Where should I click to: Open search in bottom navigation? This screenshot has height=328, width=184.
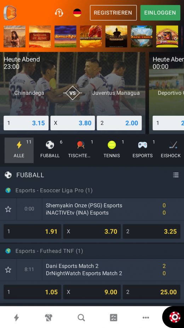coord(81,318)
